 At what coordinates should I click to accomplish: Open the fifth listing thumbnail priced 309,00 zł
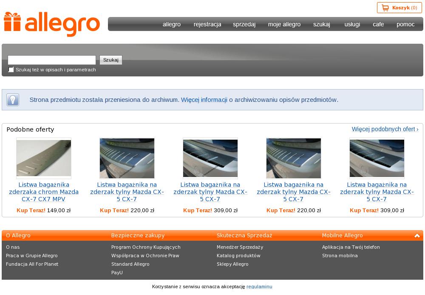[377, 158]
